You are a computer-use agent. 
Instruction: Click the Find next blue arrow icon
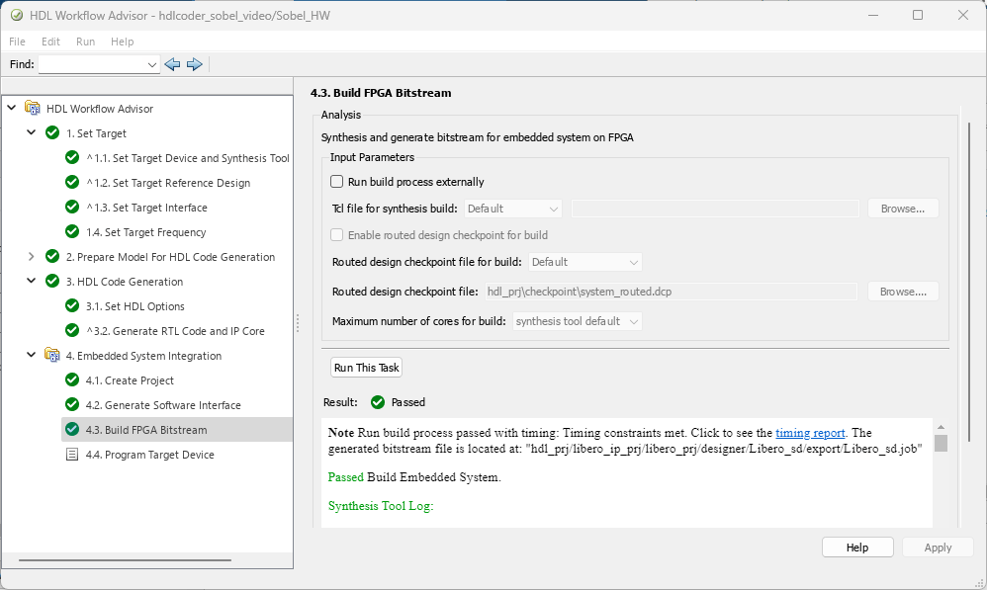coord(194,64)
